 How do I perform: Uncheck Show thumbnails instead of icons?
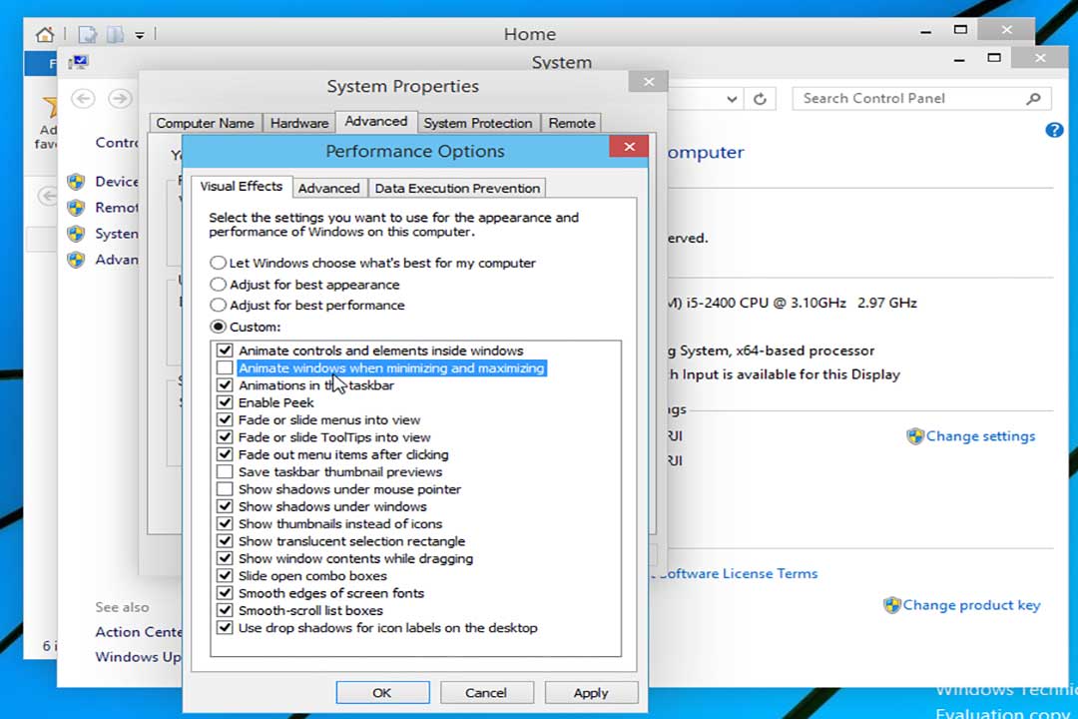(x=225, y=523)
